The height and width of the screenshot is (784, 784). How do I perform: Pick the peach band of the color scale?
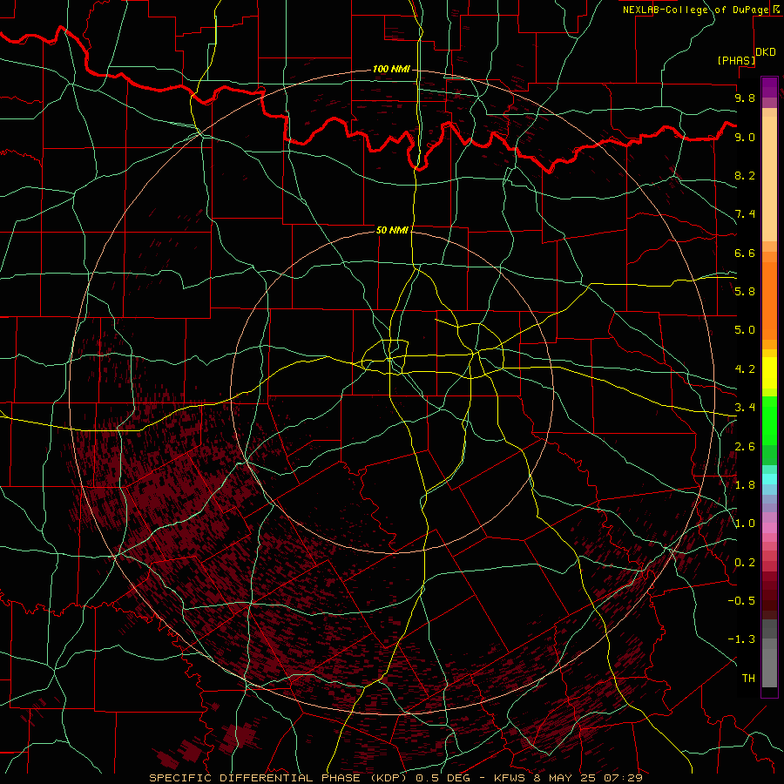769,179
